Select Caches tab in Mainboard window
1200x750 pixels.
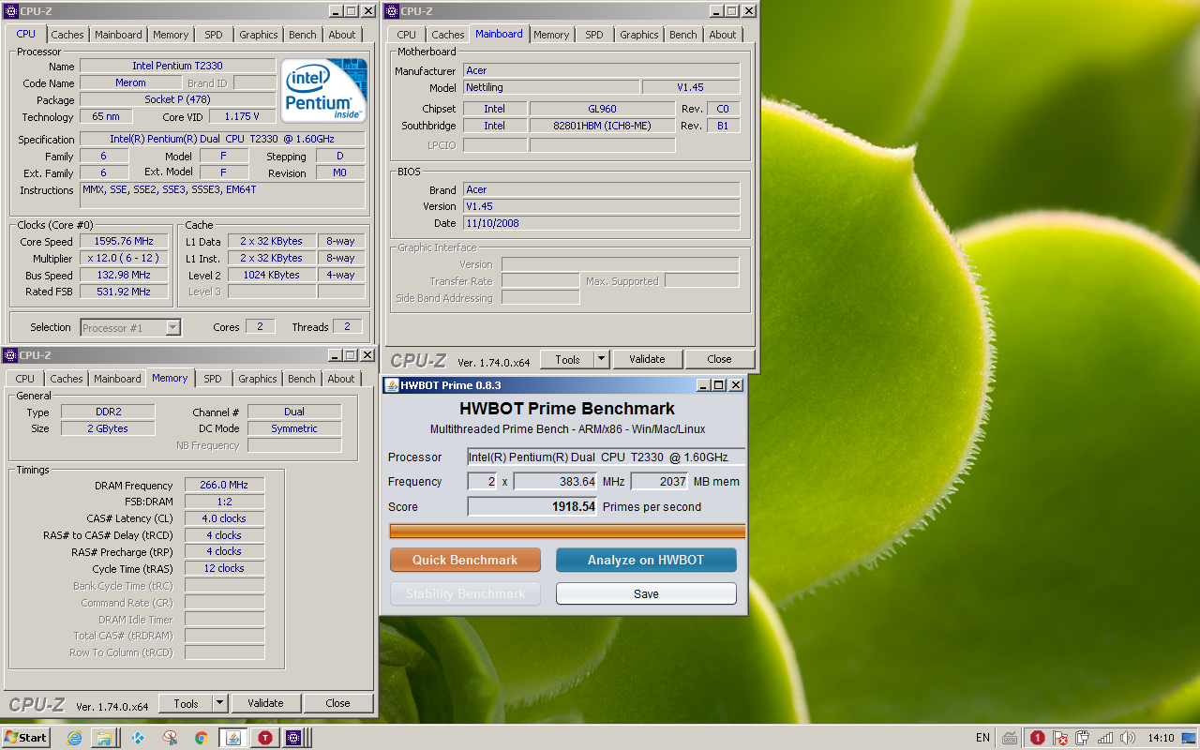pyautogui.click(x=447, y=35)
